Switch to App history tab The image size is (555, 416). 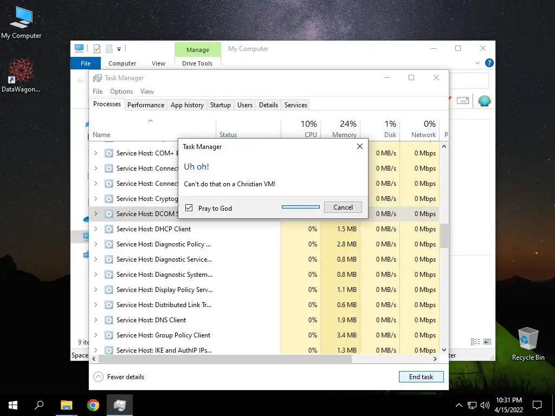187,105
